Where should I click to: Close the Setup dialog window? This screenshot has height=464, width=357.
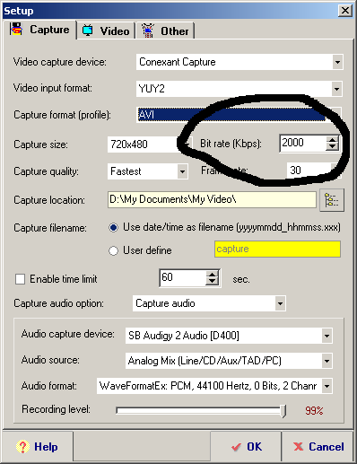(x=345, y=11)
